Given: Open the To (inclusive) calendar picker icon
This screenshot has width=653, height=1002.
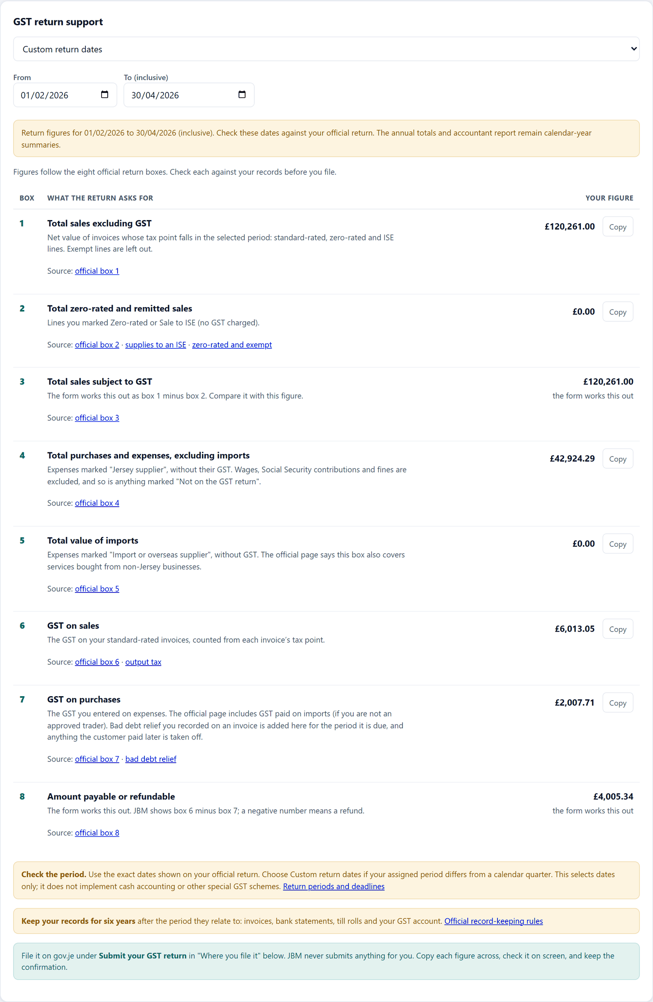Looking at the screenshot, I should pos(242,95).
